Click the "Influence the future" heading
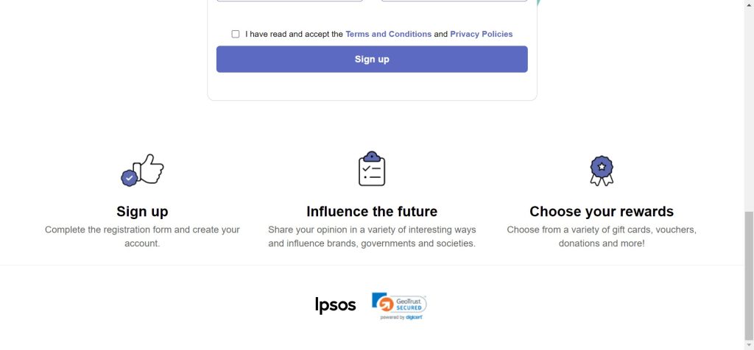The width and height of the screenshot is (754, 350). 372,212
